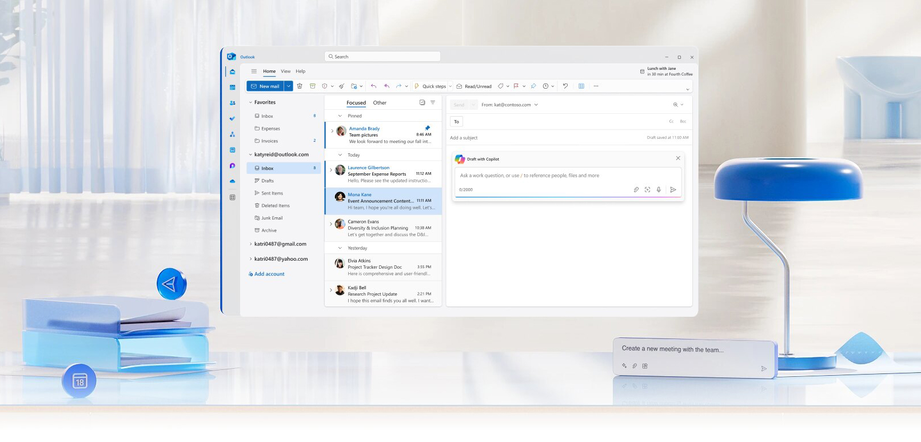
Task: Click the Add account link
Action: tap(266, 274)
